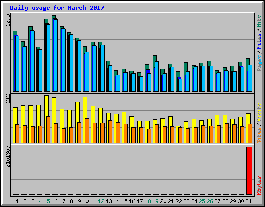Click the cyan 'Pages' legend label
Screen dimensions: 265x207
pos(259,63)
